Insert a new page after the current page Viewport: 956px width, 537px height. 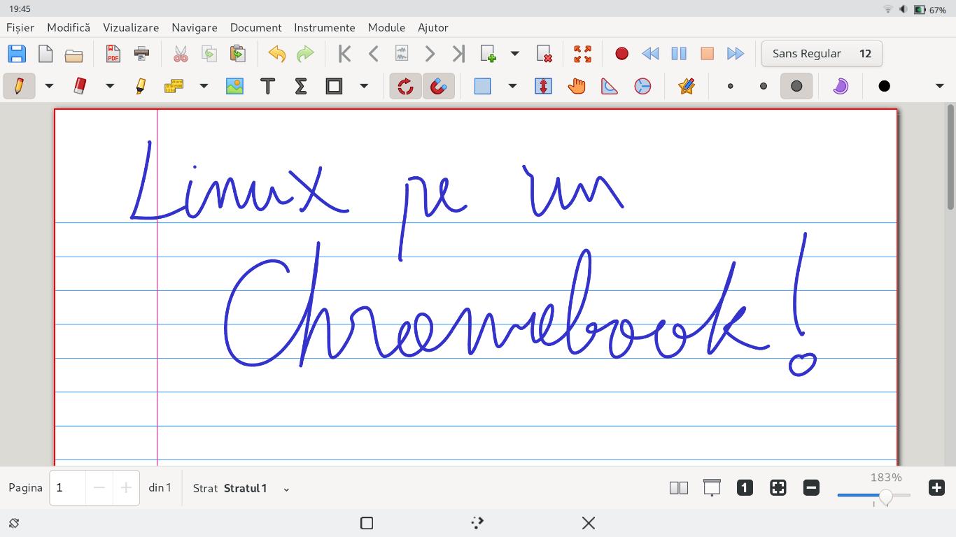(x=488, y=54)
